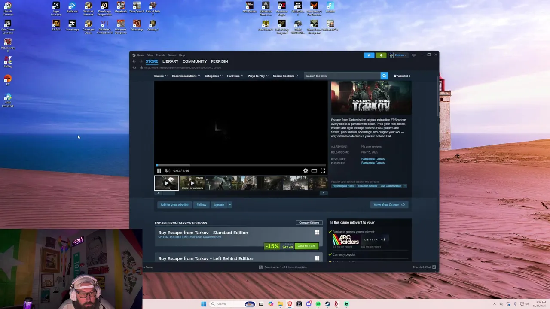550x309 pixels.
Task: Focus the Search the store field
Action: coord(342,76)
